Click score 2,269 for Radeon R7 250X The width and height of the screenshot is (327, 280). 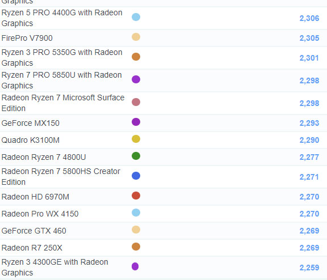[309, 248]
